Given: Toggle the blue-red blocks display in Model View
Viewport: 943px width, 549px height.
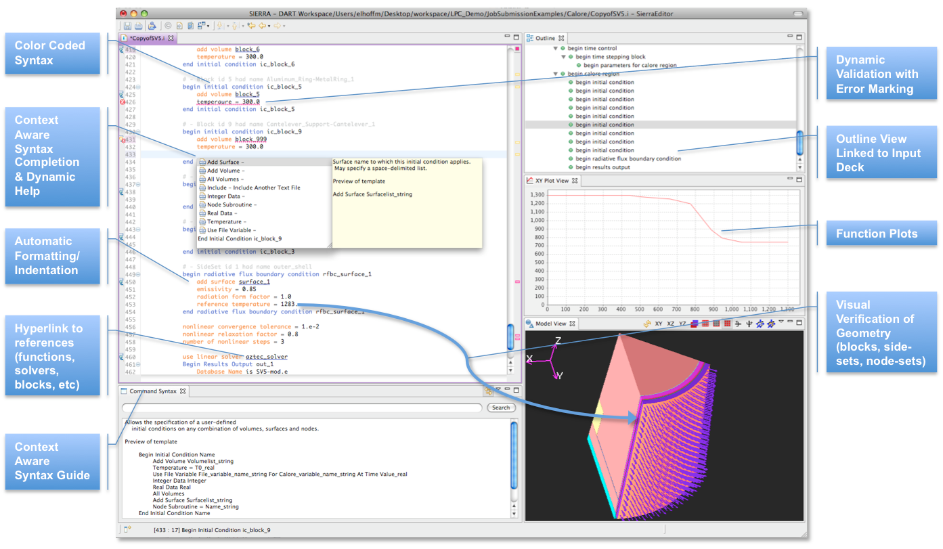Looking at the screenshot, I should (694, 324).
